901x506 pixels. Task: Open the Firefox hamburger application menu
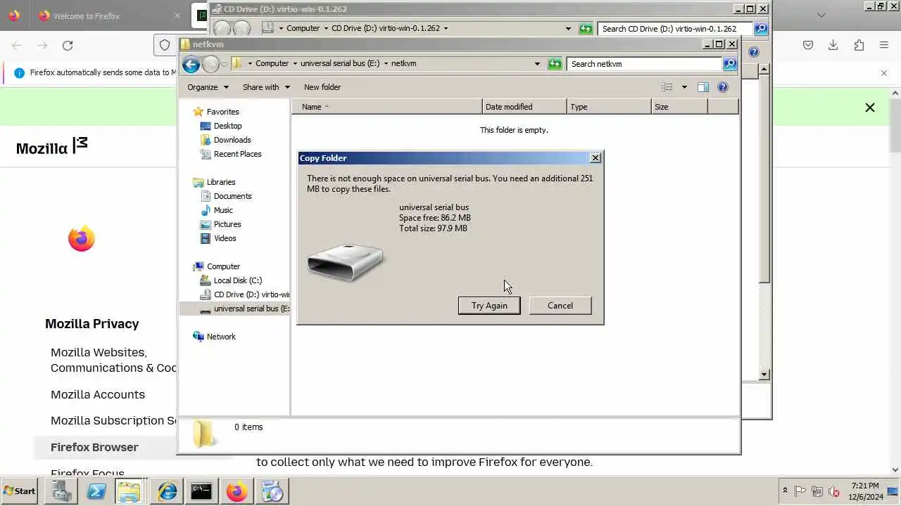point(884,46)
